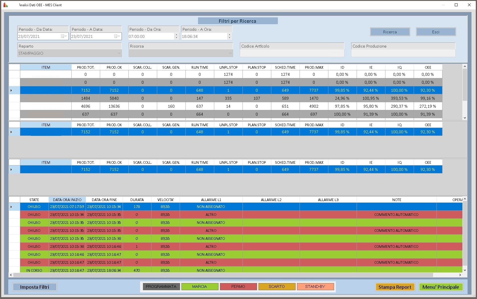Click the PROGRAMMATA legend swatch

point(161,286)
